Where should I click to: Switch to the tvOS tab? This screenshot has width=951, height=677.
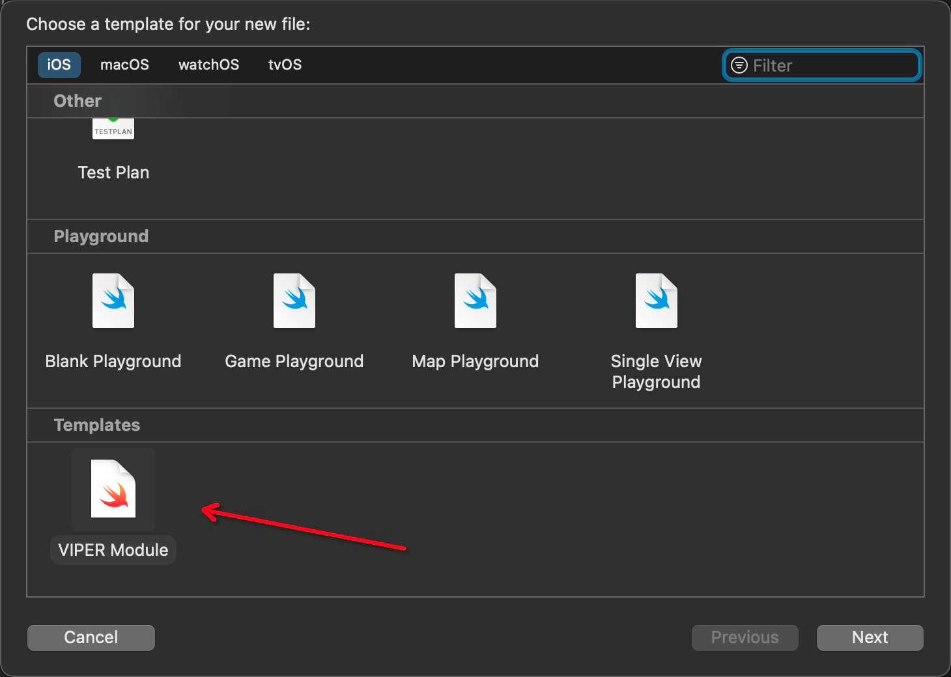click(285, 64)
